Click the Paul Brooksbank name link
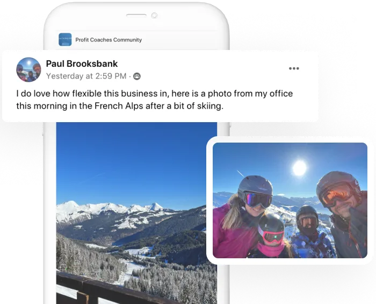Screen dimensions: 376x304 (82, 63)
